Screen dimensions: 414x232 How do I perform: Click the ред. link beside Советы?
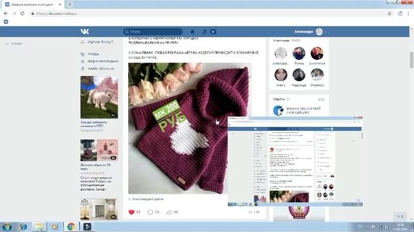[321, 99]
